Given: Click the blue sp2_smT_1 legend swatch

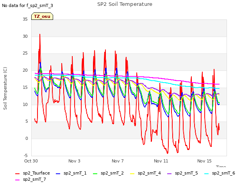Looking at the screenshot, I should click(x=58, y=174).
